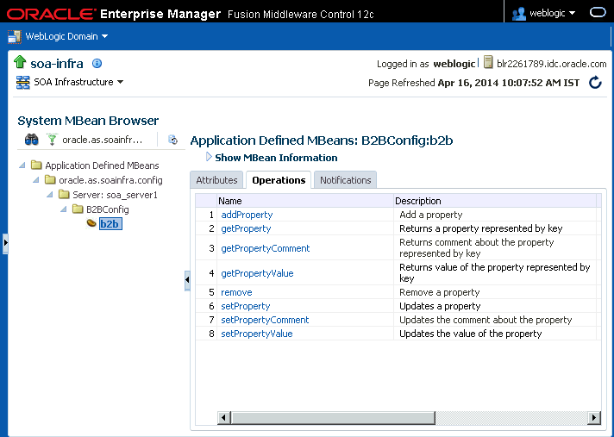Click the 'Remove a property' description cell
The height and width of the screenshot is (437, 614).
[x=495, y=292]
